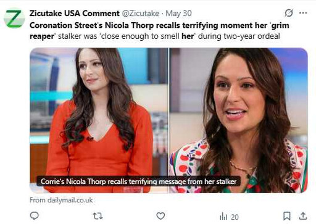This screenshot has height=224, width=316.
Task: Click the share upload arrow icon
Action: [303, 216]
